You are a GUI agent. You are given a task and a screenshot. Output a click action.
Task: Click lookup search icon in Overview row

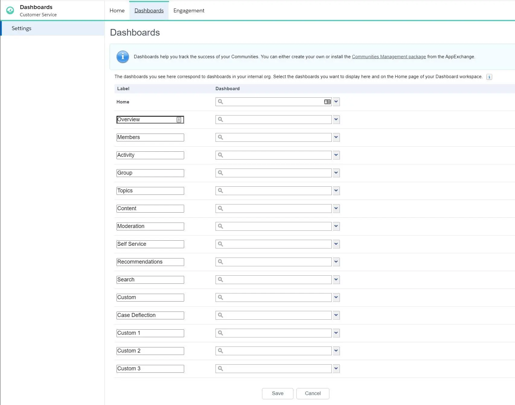pos(220,119)
